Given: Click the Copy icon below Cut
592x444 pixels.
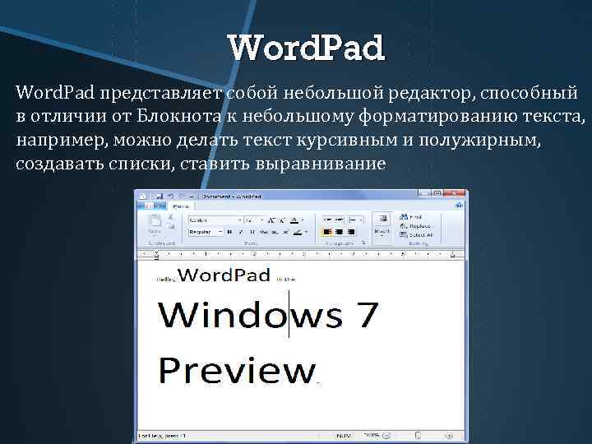Looking at the screenshot, I should [x=171, y=226].
